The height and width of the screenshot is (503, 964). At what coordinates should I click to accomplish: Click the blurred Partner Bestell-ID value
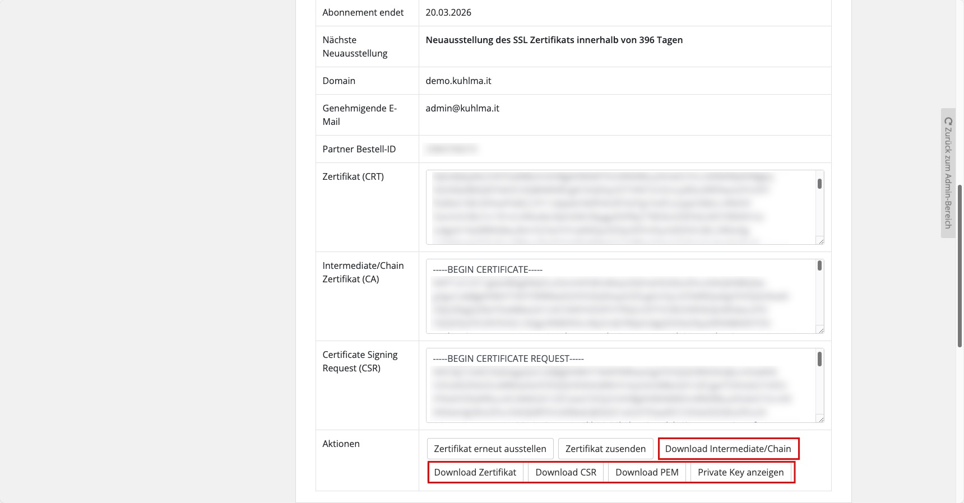(452, 149)
